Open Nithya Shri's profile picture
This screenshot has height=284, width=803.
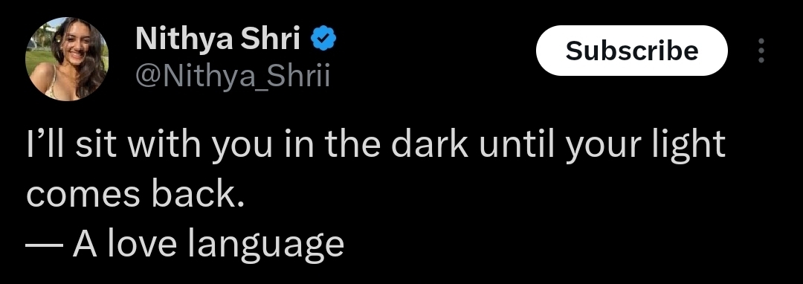click(x=67, y=58)
